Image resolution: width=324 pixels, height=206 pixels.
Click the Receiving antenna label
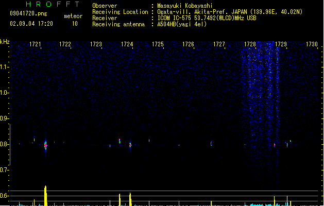(118, 24)
